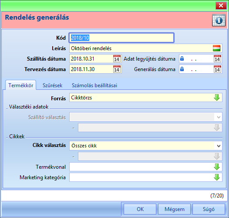Image resolution: width=229 pixels, height=218 pixels.
Task: Click lock icon by Adat legyűjtés dátuma
Action: [x=182, y=58]
